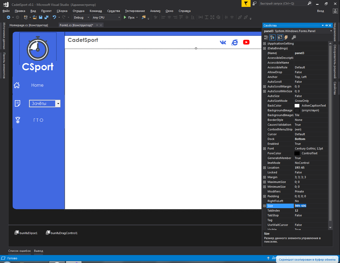
Task: Click the Home house icon on sidebar
Action: (17, 85)
